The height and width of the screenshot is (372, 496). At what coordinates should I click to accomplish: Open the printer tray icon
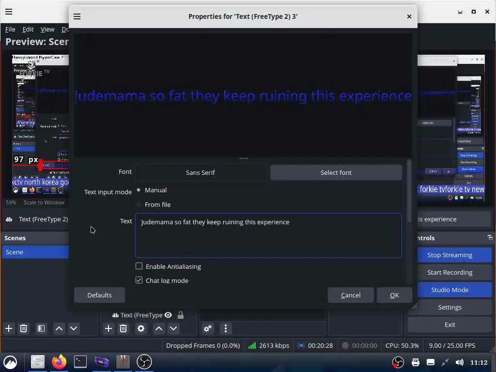(415, 362)
